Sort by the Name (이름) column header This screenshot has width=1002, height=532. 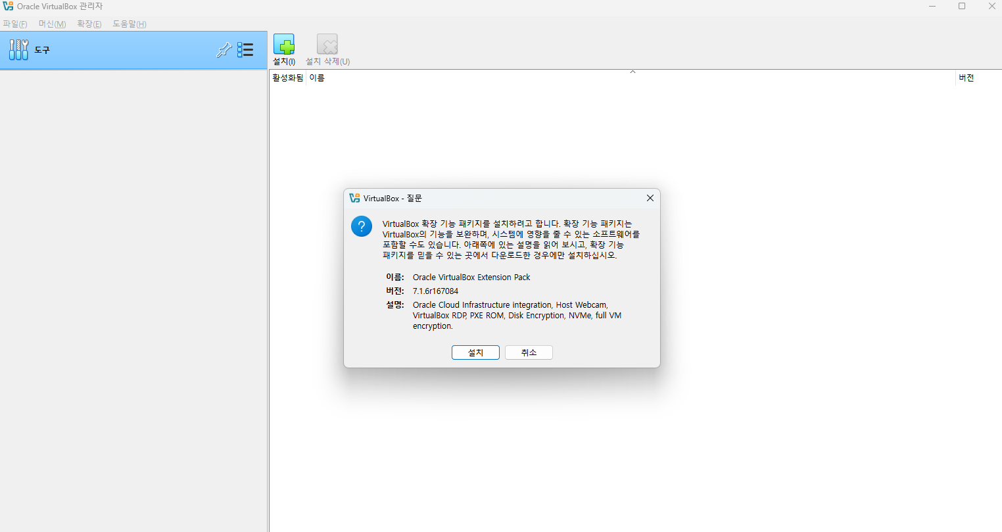coord(631,78)
